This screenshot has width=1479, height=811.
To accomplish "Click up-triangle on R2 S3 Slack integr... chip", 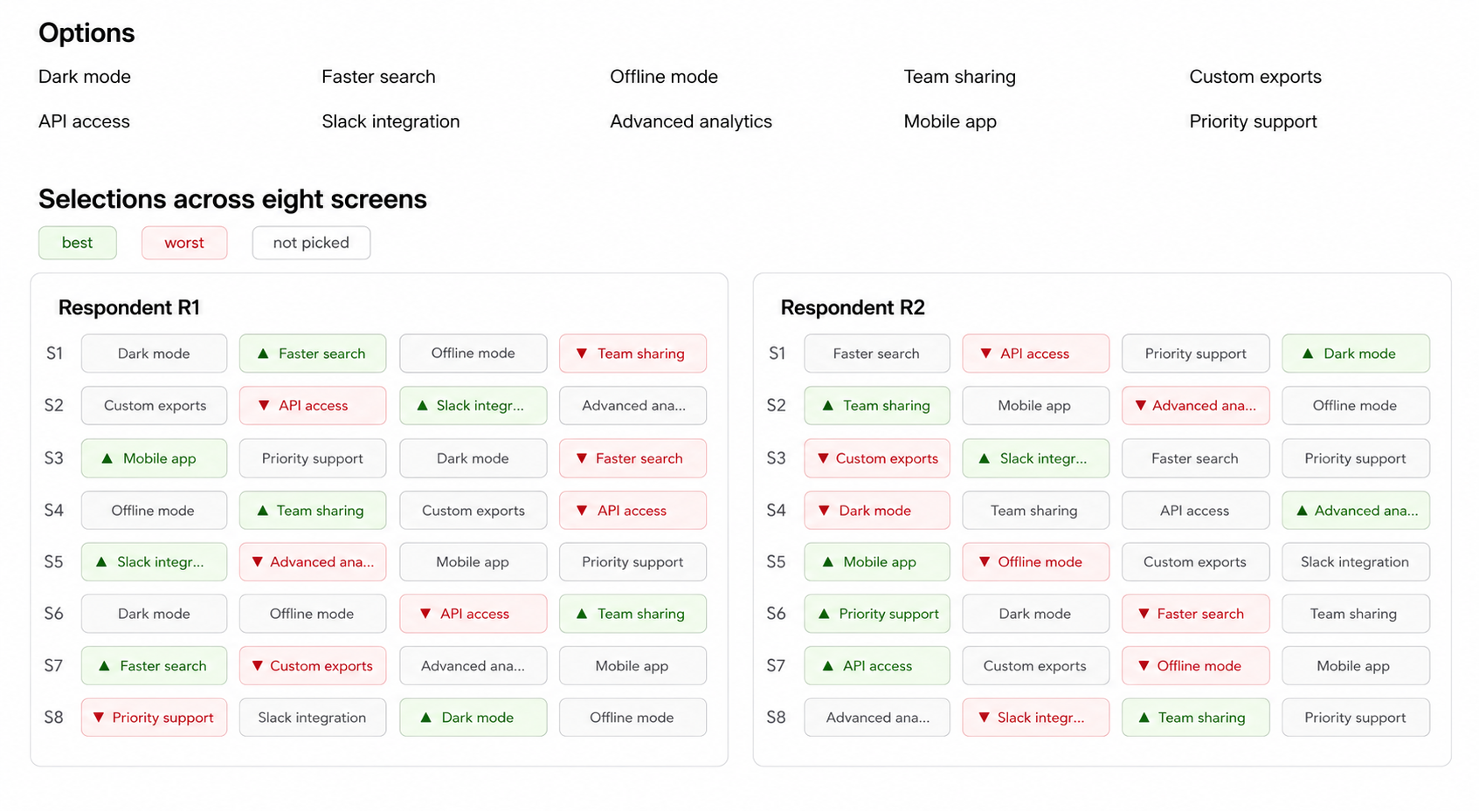I will point(985,458).
